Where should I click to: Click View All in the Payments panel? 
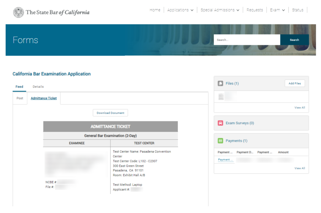coord(300,168)
